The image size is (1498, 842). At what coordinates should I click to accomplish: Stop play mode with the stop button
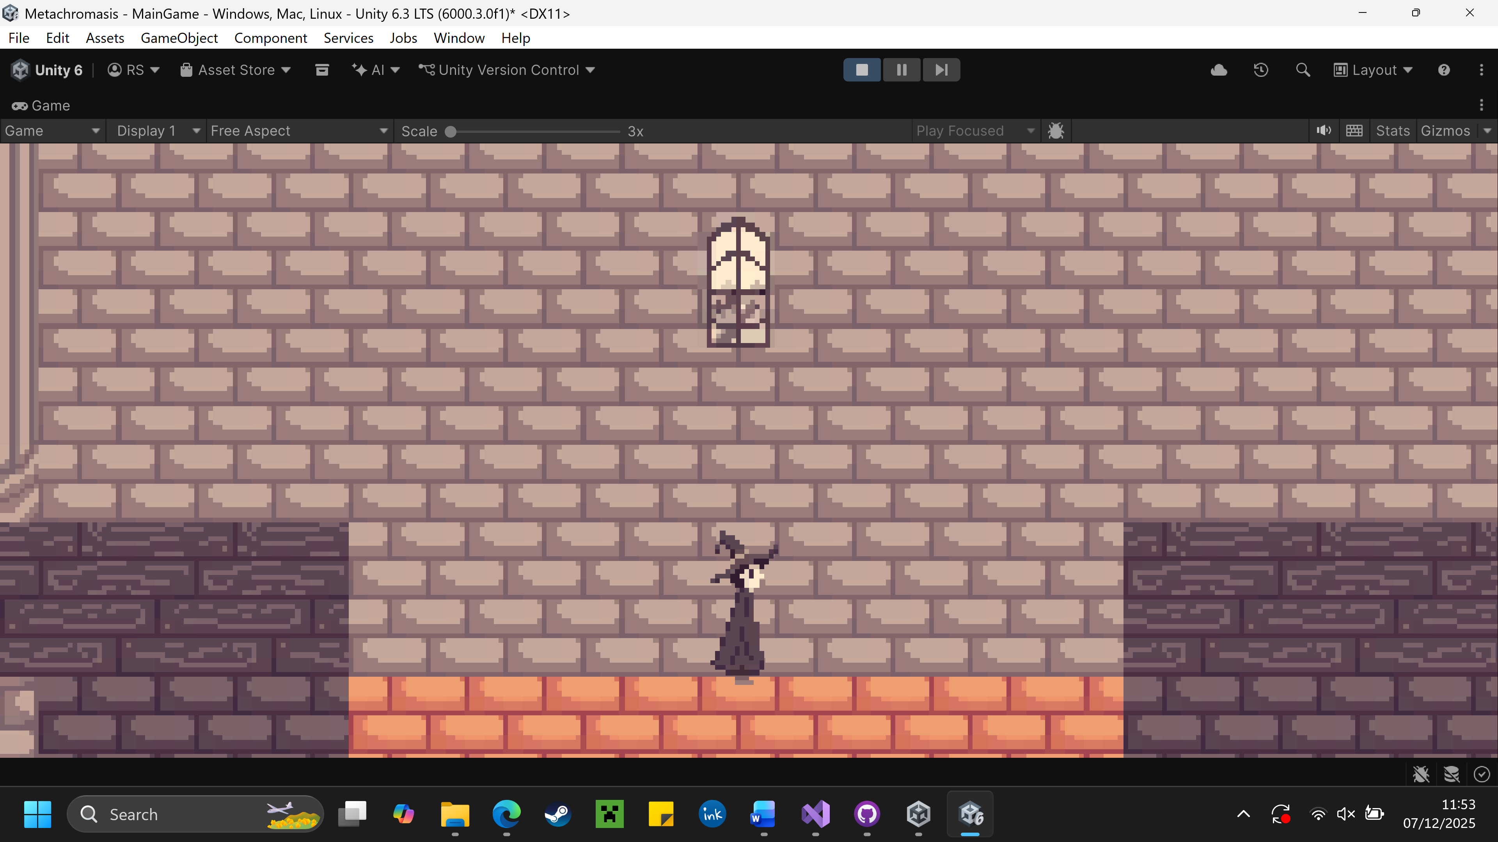click(862, 70)
